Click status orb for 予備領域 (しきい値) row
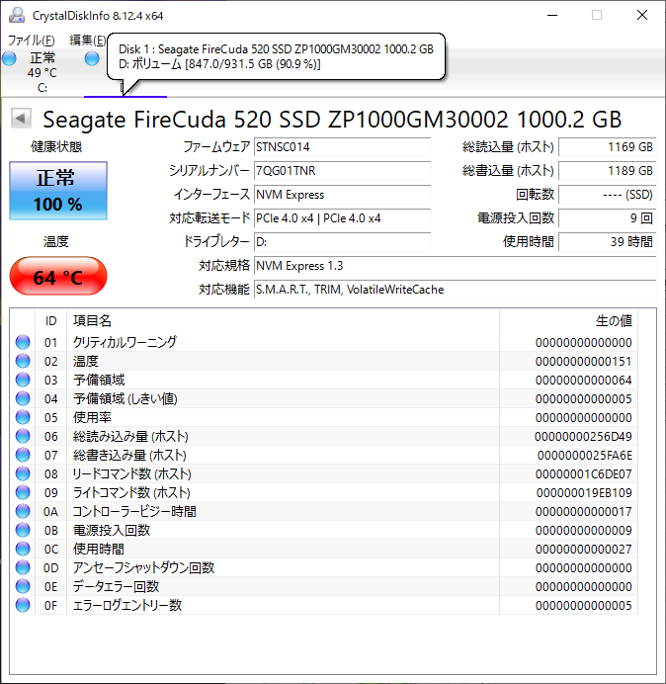 23,398
